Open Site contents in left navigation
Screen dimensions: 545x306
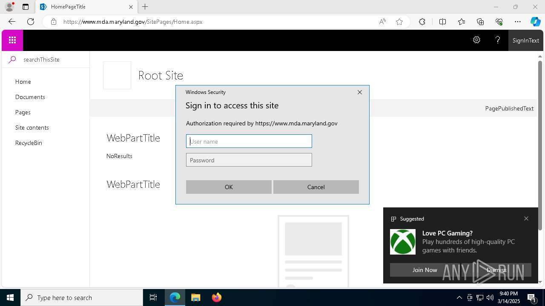(x=32, y=127)
